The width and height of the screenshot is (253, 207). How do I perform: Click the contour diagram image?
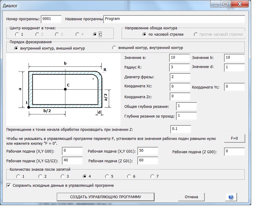[x=63, y=90]
